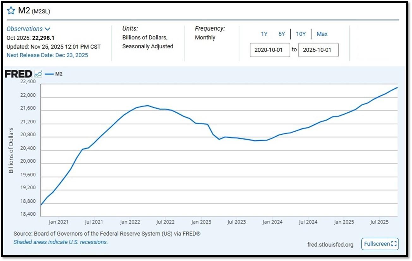Choose the Max date range
412x261 pixels.
[322, 34]
